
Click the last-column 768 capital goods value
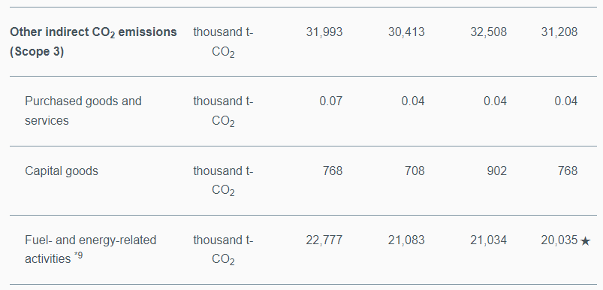[568, 171]
